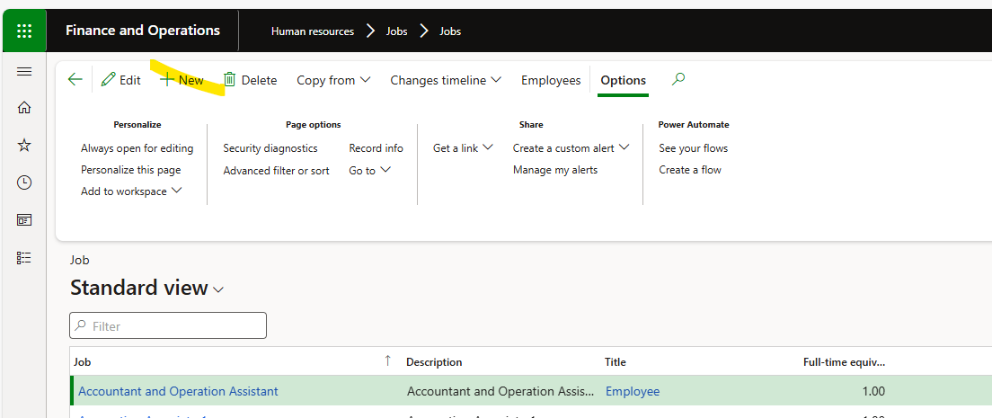The image size is (992, 418).
Task: Click the Edit button
Action: pos(121,80)
